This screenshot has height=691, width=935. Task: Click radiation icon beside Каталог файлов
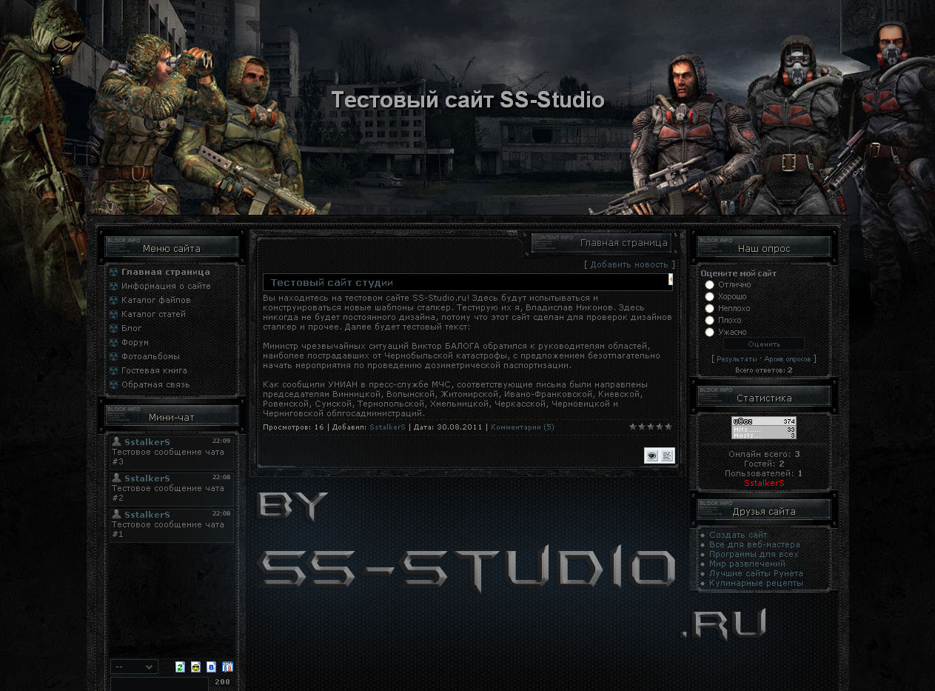[x=113, y=300]
